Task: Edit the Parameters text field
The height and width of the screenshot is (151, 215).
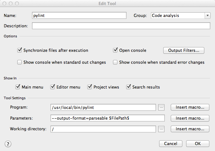Action: (107, 118)
